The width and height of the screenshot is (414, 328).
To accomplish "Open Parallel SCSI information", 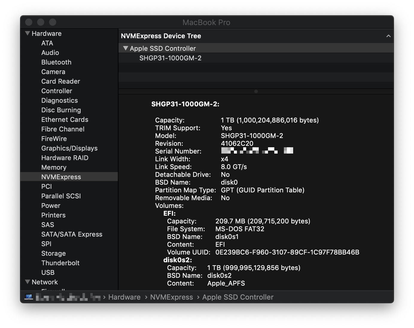I will (61, 196).
